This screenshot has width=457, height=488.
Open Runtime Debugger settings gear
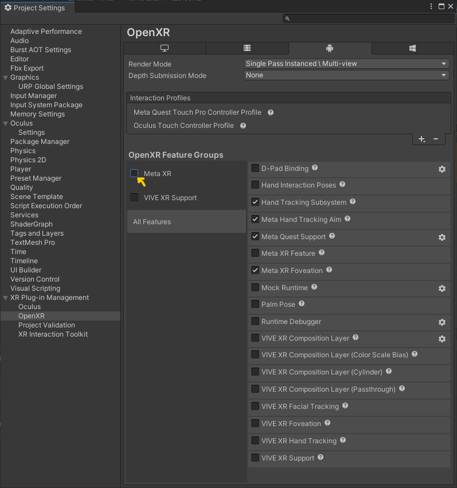click(x=442, y=322)
